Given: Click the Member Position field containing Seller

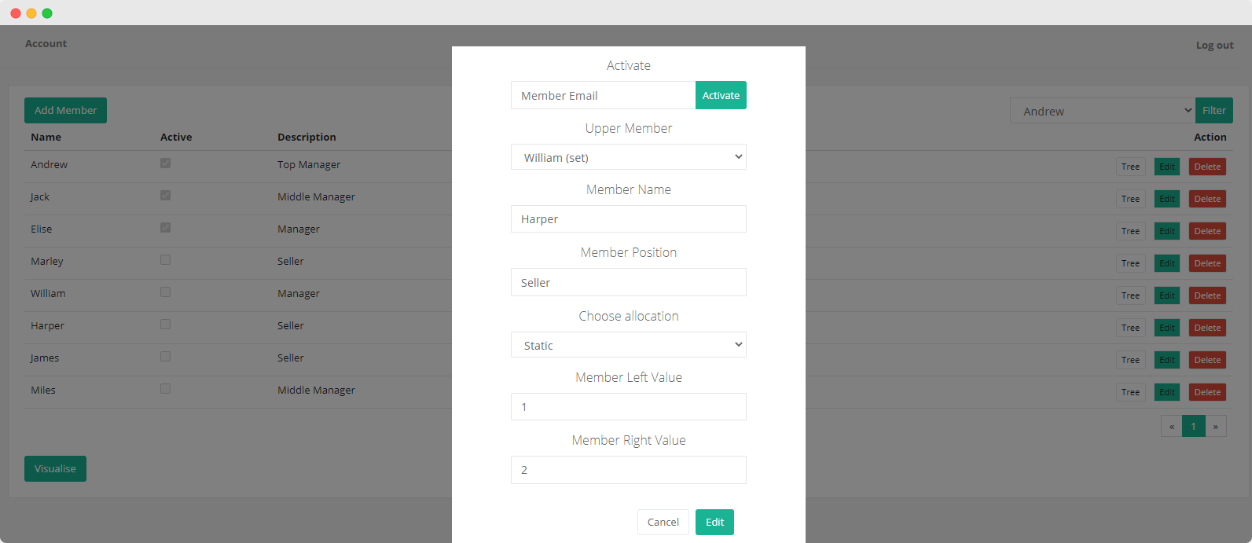Looking at the screenshot, I should [629, 282].
